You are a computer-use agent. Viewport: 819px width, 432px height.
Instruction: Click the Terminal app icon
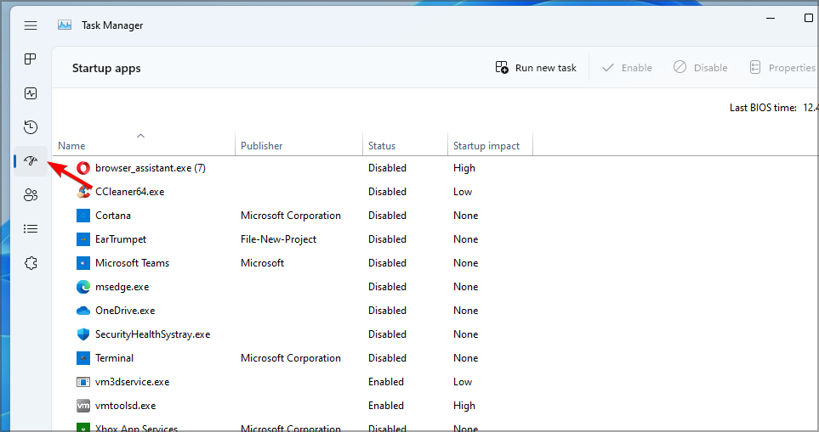83,358
